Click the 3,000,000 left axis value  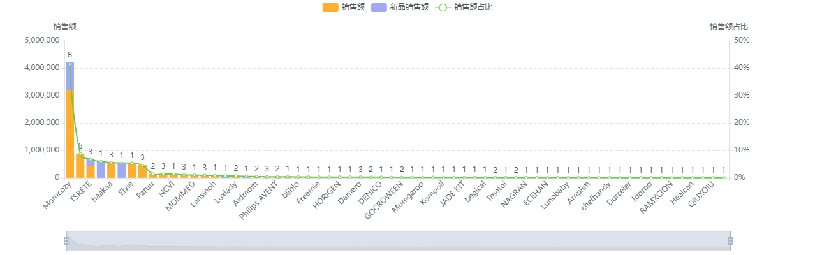pos(41,95)
